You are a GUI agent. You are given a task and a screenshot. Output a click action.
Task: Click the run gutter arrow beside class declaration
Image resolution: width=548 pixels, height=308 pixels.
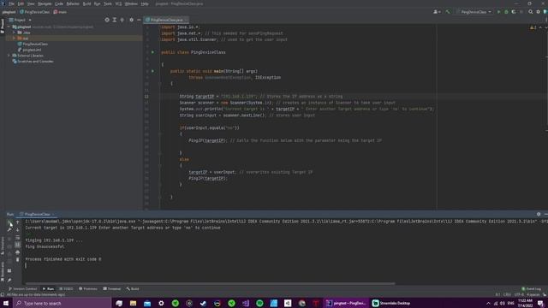click(x=152, y=52)
